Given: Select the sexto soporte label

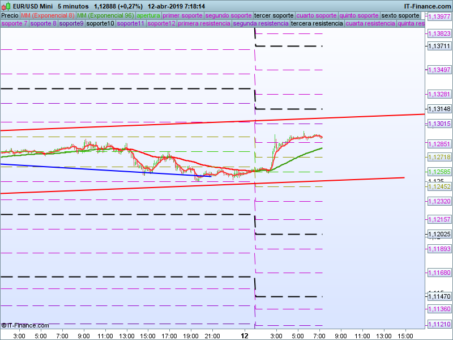Looking at the screenshot, I should tap(400, 15).
